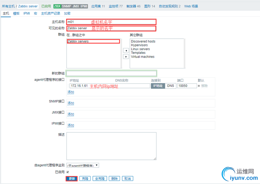260x184 pixels.
Task: Focus the 新的群组 input field
Action: (x=111, y=73)
